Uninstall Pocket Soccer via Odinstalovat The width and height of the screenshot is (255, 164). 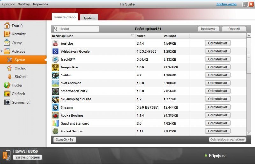click(218, 131)
